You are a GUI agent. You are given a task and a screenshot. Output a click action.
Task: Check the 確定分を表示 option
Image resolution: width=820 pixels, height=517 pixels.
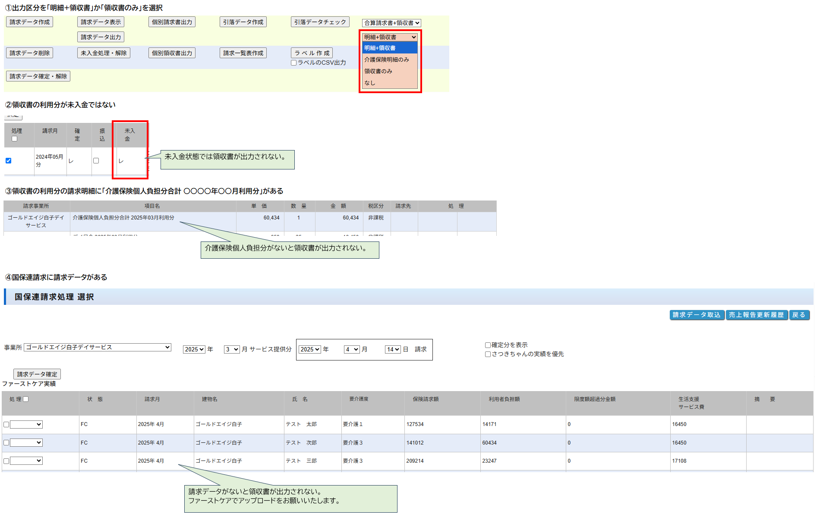[x=488, y=345]
